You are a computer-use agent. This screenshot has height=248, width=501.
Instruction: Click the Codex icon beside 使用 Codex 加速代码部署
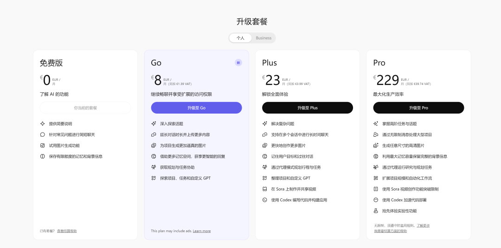click(376, 200)
